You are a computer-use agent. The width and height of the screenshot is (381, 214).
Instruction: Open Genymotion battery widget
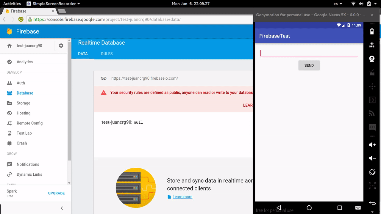[372, 32]
